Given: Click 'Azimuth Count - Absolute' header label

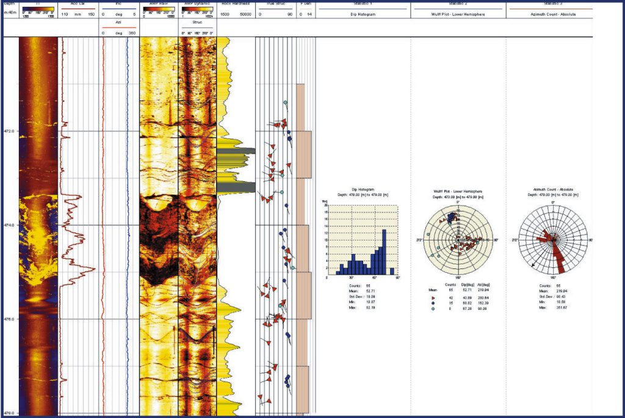Looking at the screenshot, I should 553,15.
